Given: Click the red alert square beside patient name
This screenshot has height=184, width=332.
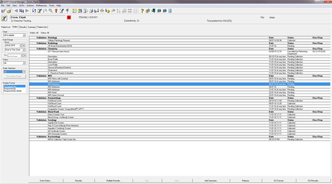Looking at the screenshot, I should pos(69,17).
